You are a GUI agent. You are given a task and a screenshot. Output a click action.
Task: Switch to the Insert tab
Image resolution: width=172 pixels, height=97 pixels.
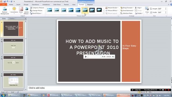click(x=18, y=5)
